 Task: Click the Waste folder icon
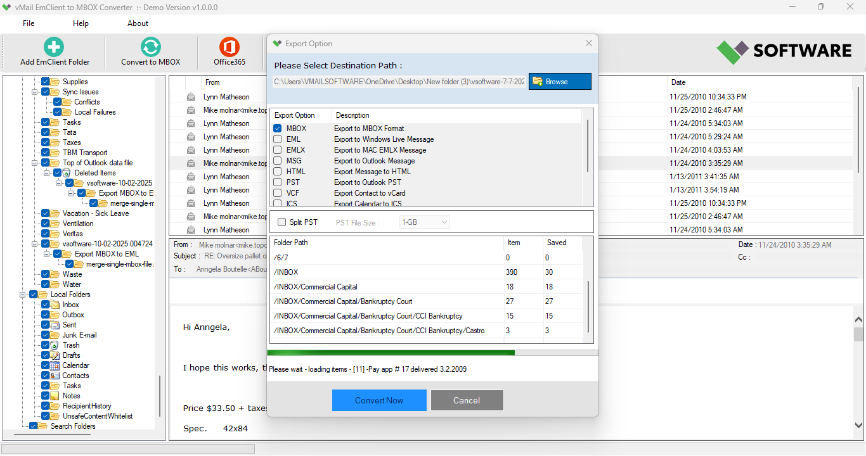(55, 274)
